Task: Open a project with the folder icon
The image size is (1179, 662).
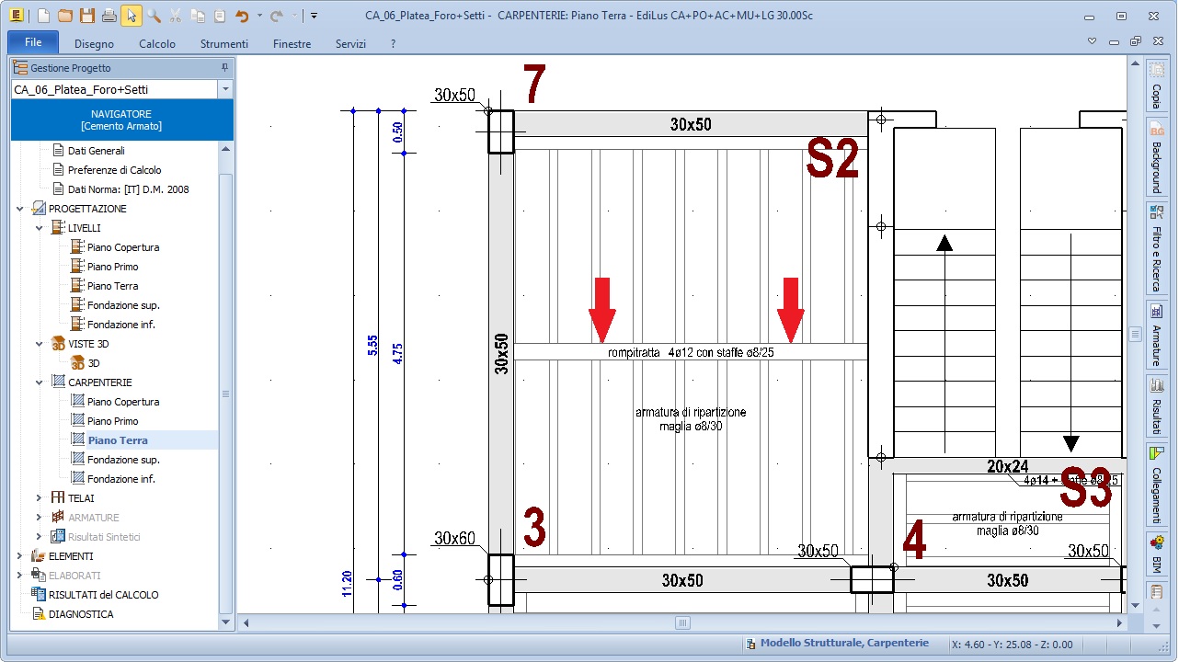Action: (x=65, y=16)
